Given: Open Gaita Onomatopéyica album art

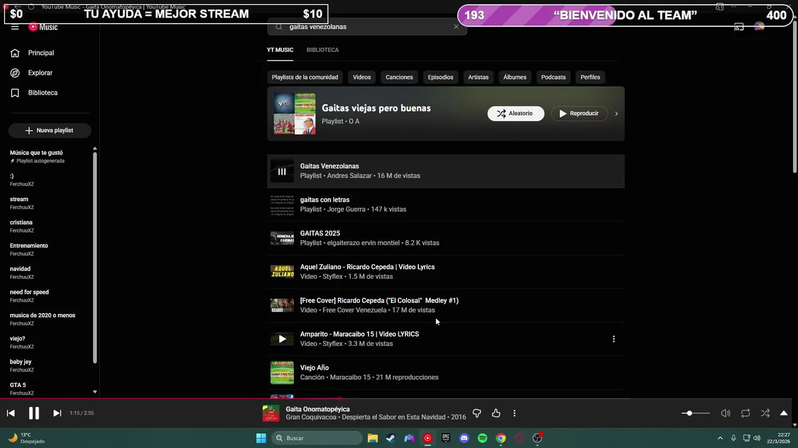Looking at the screenshot, I should pyautogui.click(x=271, y=413).
